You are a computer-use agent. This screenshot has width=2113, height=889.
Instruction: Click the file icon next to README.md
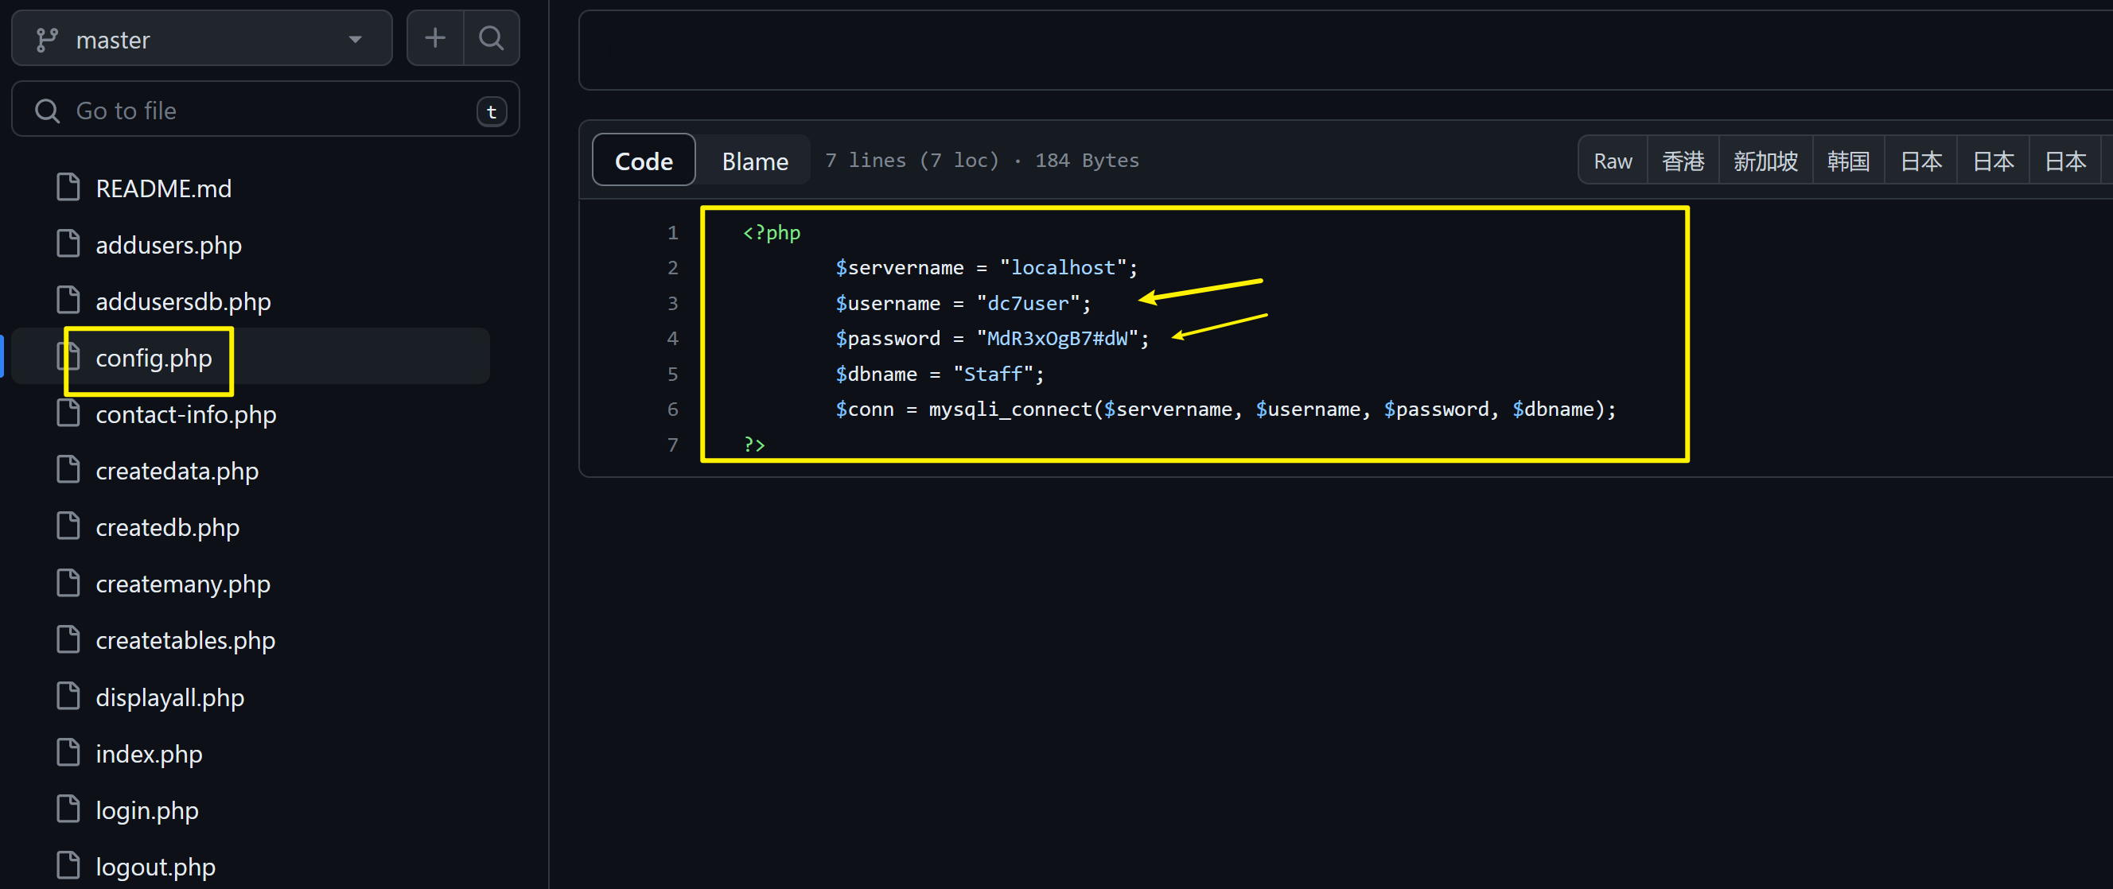tap(68, 187)
